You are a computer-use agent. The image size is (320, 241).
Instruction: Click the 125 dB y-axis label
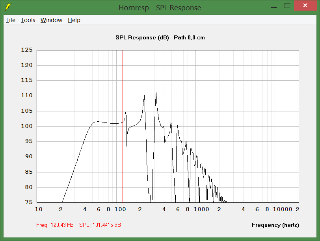[x=27, y=50]
